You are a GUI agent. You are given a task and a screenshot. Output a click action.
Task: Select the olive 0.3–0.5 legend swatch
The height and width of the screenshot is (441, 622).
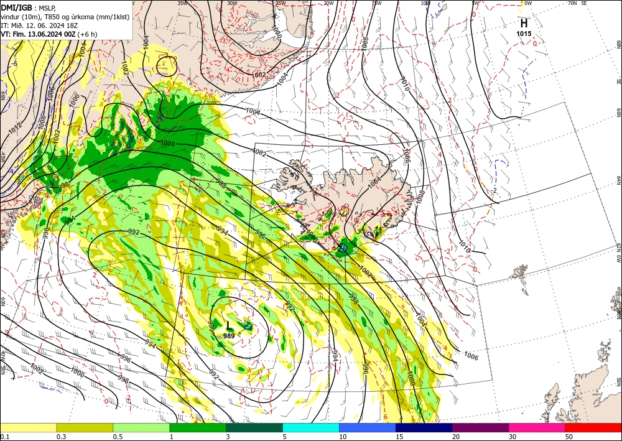pyautogui.click(x=85, y=427)
